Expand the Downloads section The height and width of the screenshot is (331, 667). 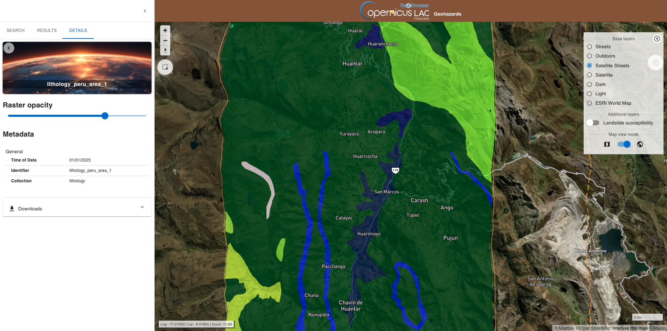(x=142, y=207)
